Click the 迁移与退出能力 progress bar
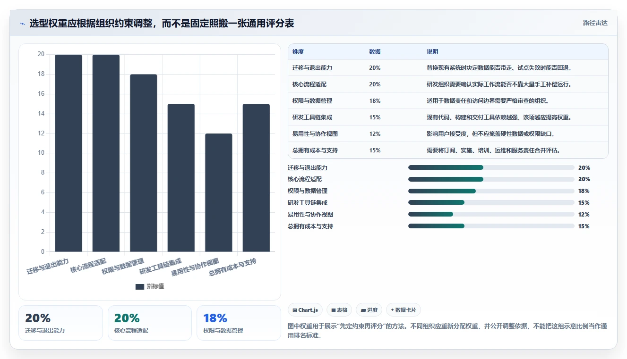The height and width of the screenshot is (359, 627). (491, 167)
